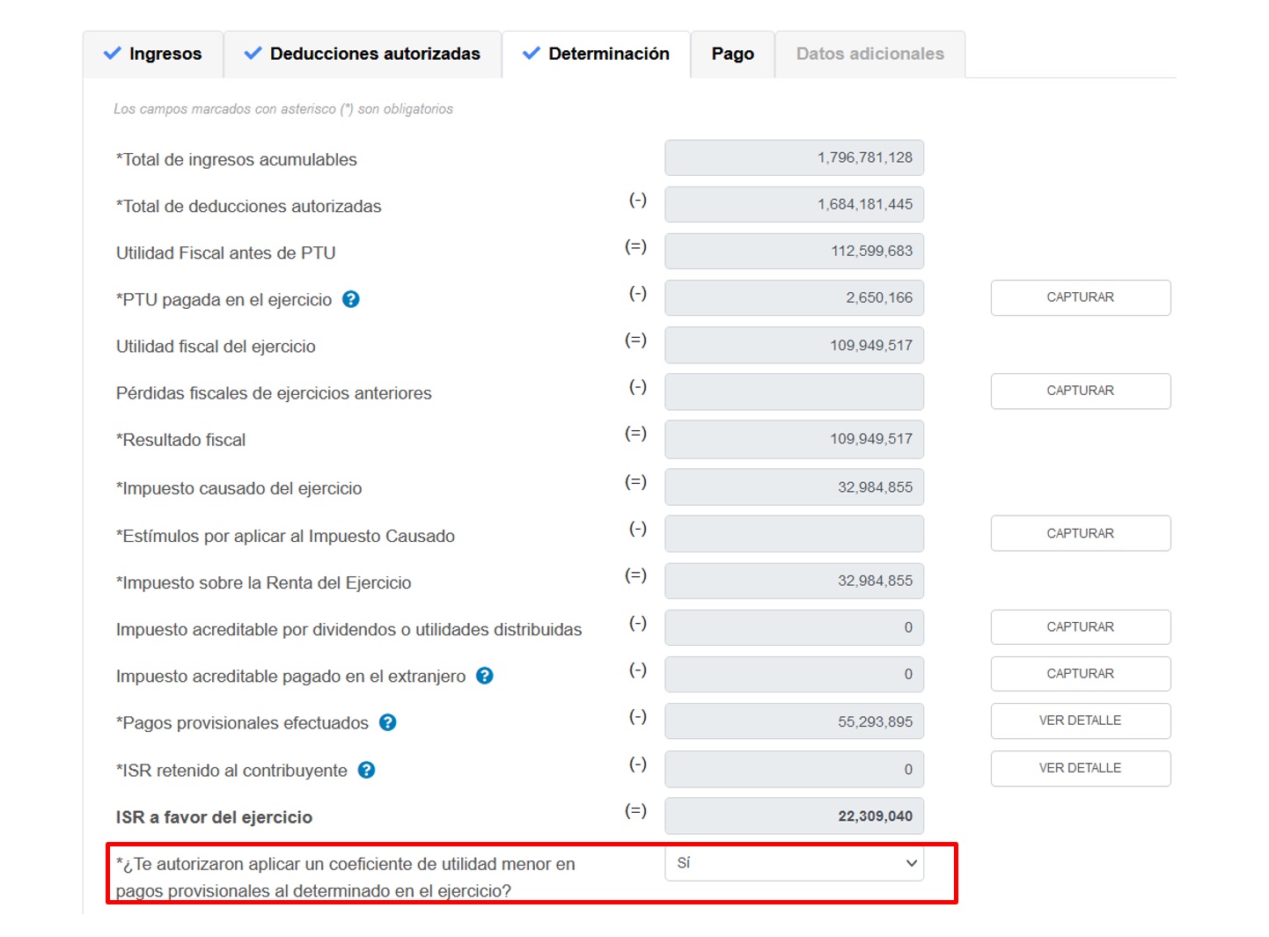Click help icon beside Pagos provisionales efectuados
1269x937 pixels.
[387, 722]
